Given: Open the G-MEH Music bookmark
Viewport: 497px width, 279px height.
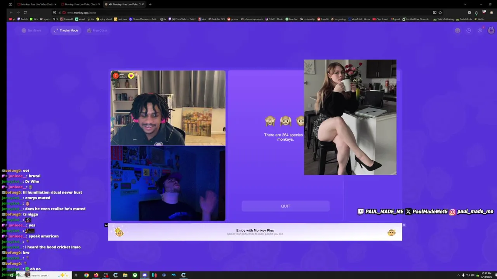Looking at the screenshot, I should point(274,19).
